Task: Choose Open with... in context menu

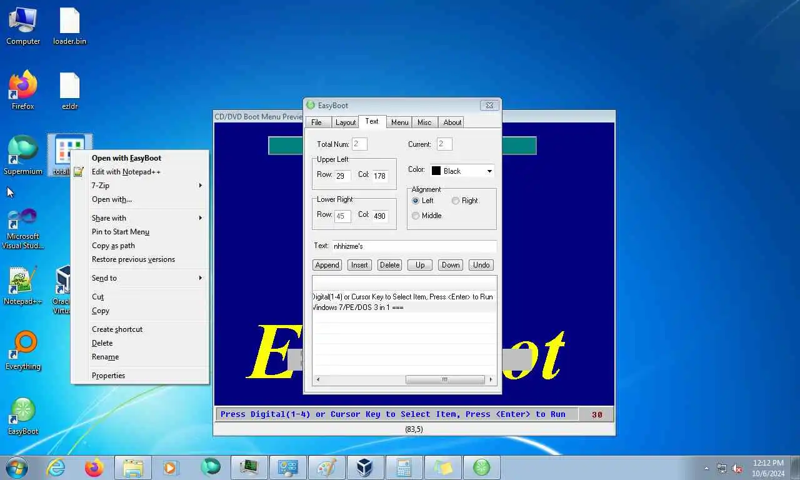Action: (140, 199)
